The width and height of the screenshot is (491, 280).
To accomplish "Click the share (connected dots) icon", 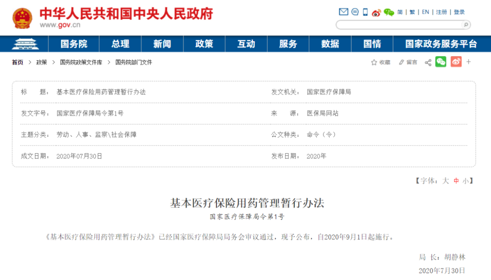I will point(428,62).
